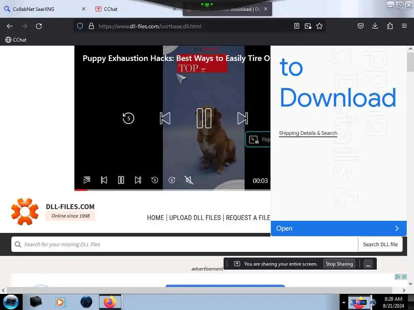Open tracking protection shield icon
The image size is (414, 310).
(x=80, y=26)
